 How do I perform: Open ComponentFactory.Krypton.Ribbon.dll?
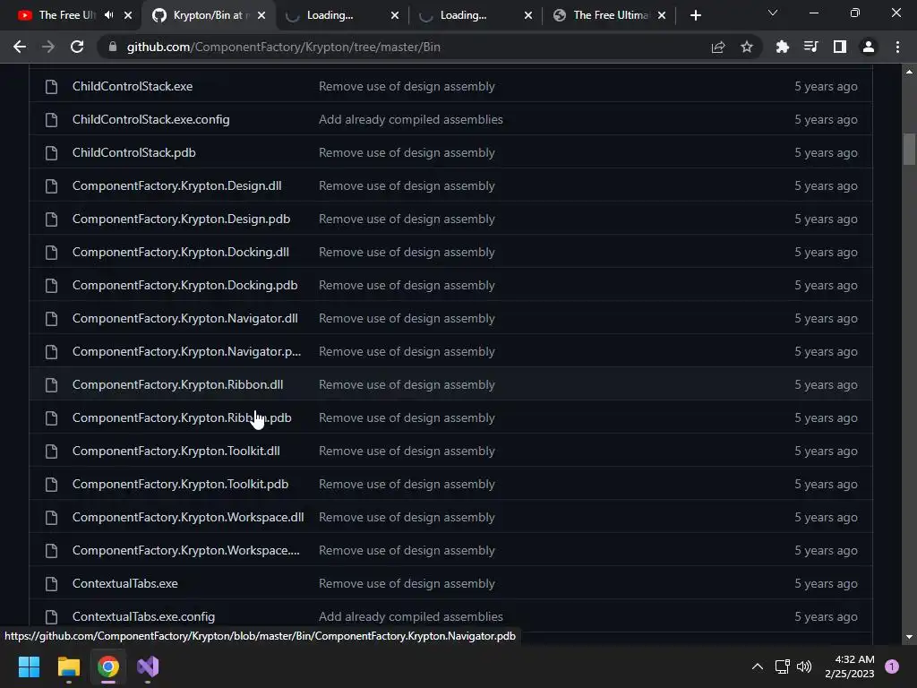tap(178, 385)
